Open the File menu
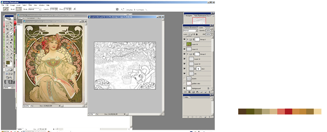This screenshot has height=132, width=327. tap(3, 5)
